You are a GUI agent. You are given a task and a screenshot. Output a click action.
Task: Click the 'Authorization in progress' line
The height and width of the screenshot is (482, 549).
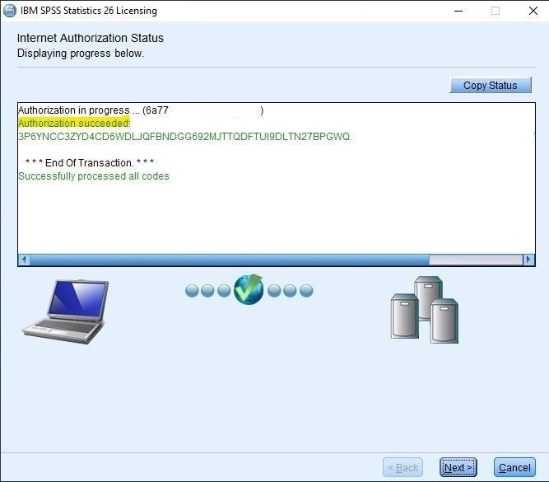coord(141,110)
